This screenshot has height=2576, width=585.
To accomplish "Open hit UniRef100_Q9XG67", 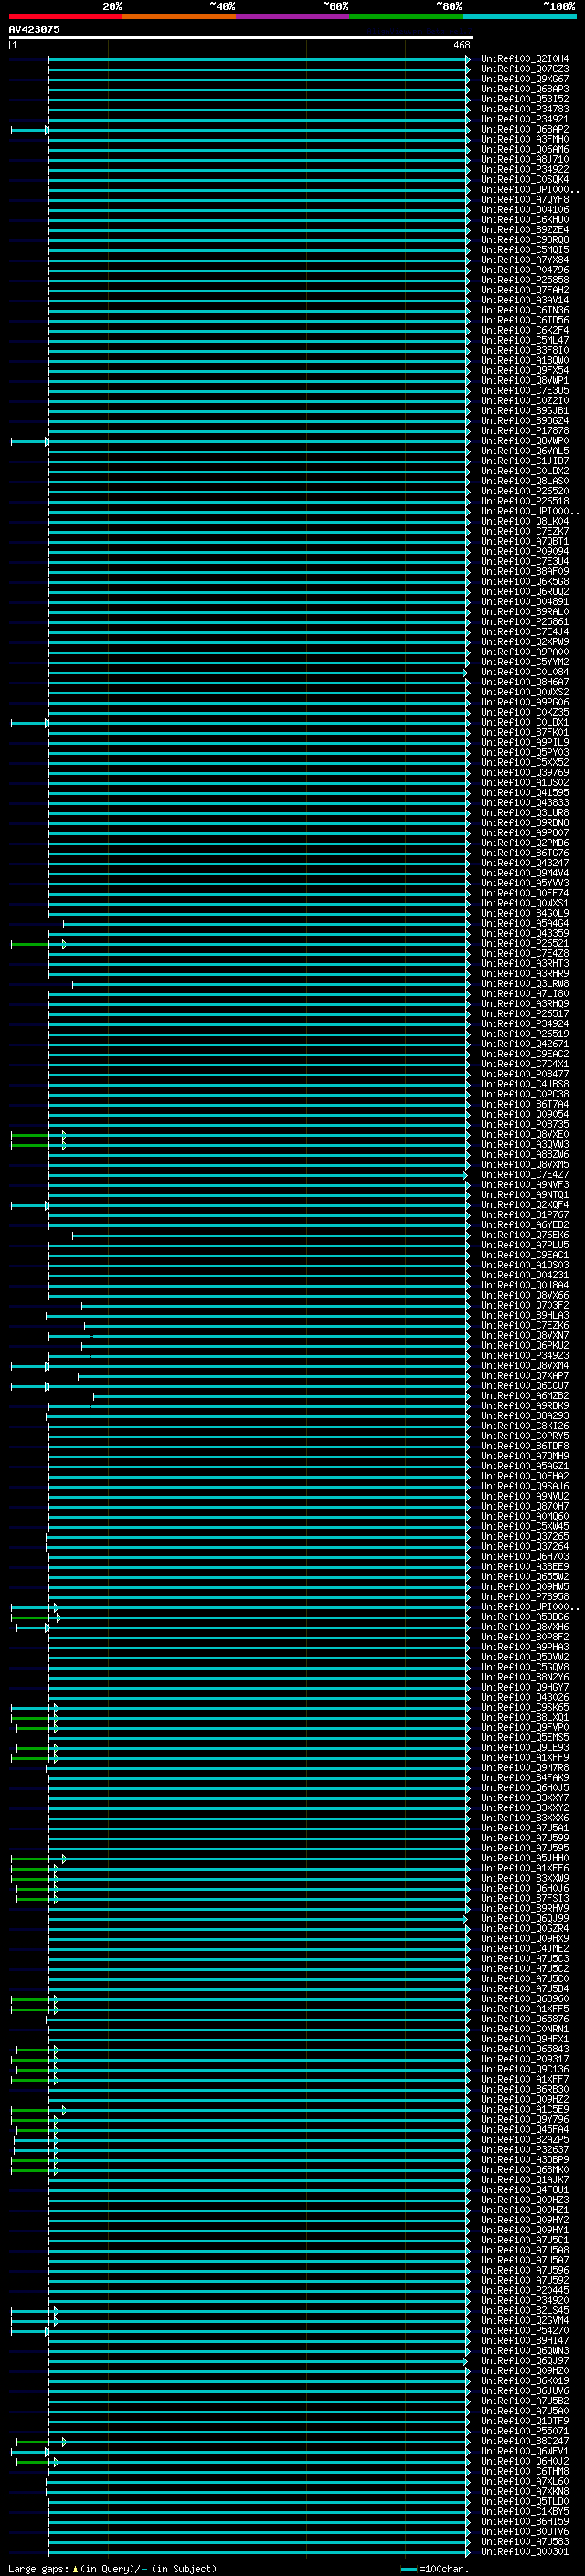I will coord(525,79).
